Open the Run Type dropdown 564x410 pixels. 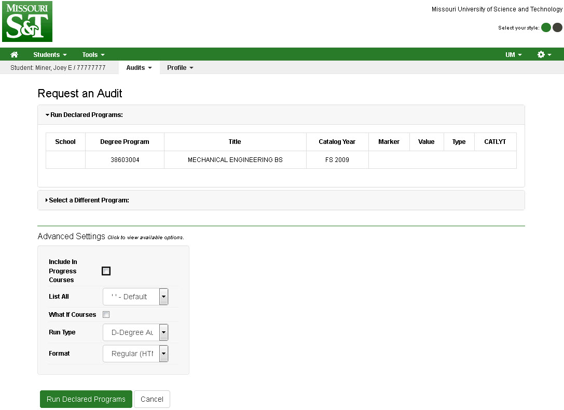coord(135,332)
